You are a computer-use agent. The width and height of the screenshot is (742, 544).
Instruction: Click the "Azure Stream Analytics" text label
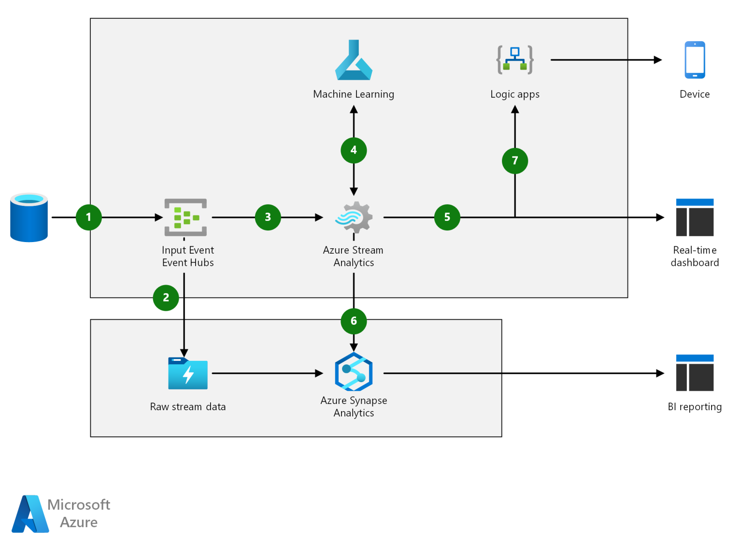coord(354,257)
